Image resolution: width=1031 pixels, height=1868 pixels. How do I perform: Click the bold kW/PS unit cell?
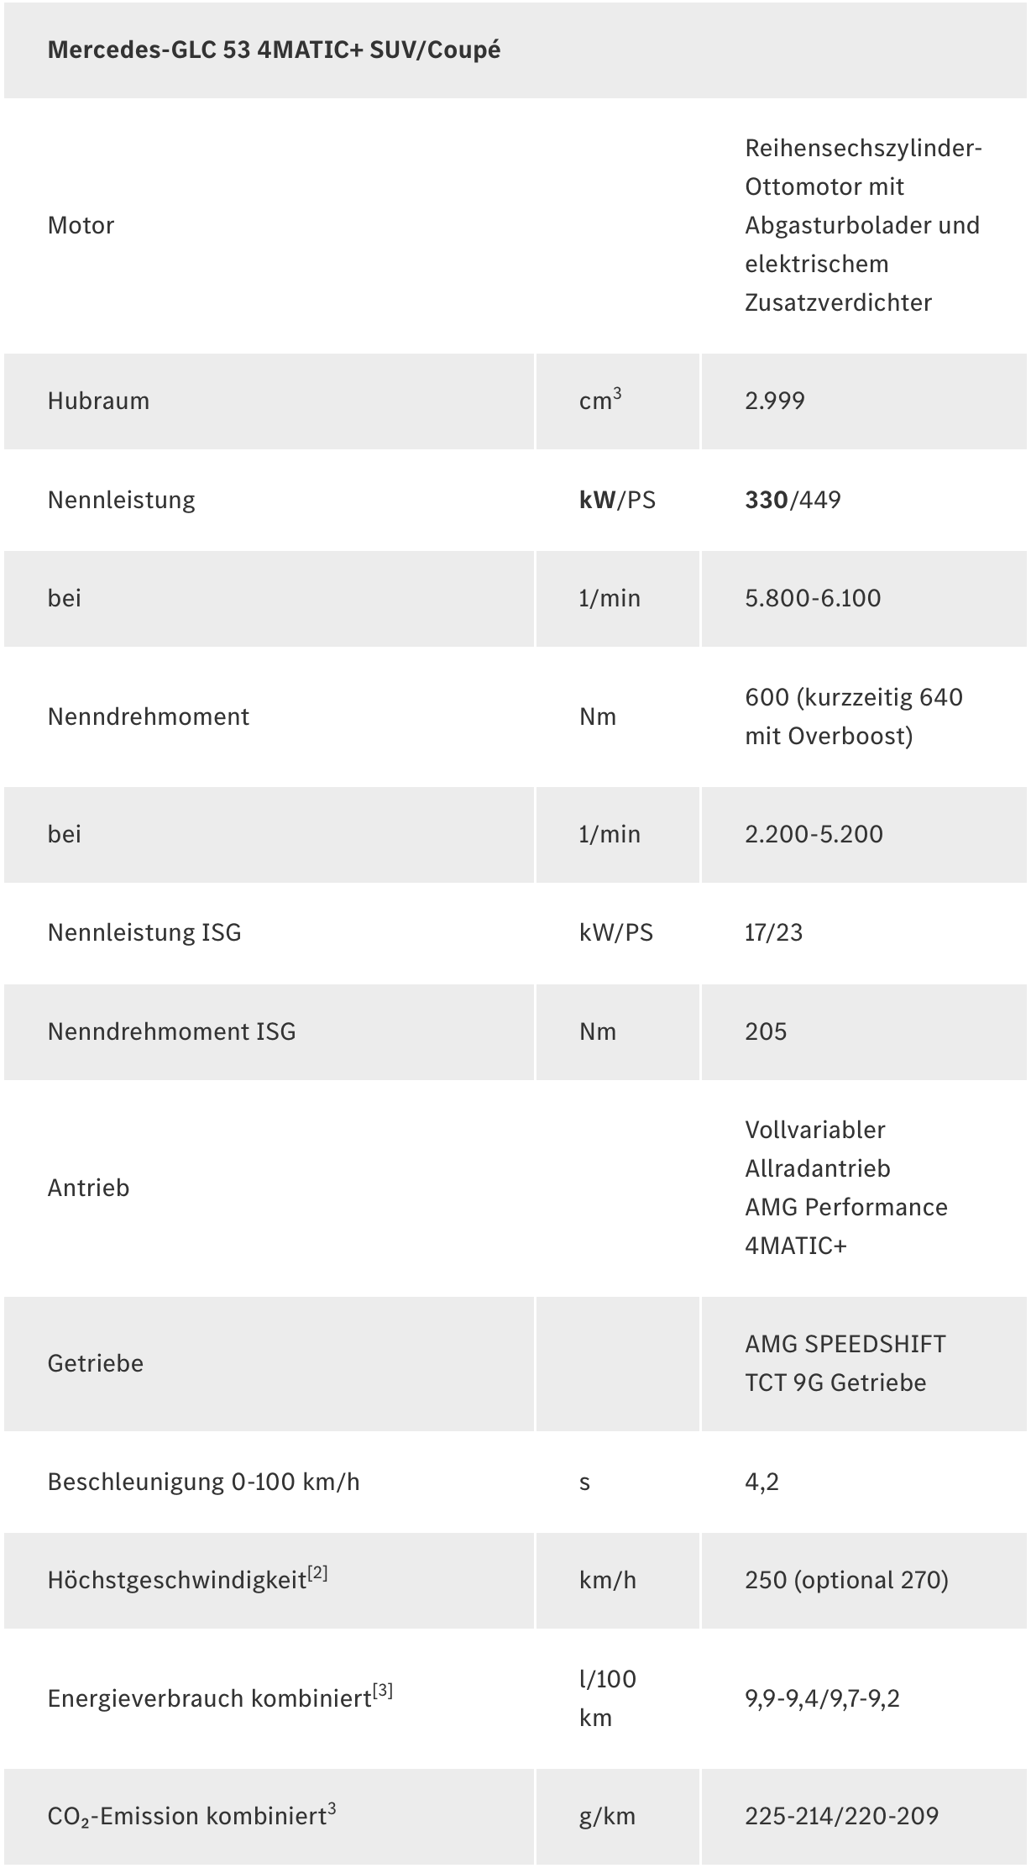616,500
